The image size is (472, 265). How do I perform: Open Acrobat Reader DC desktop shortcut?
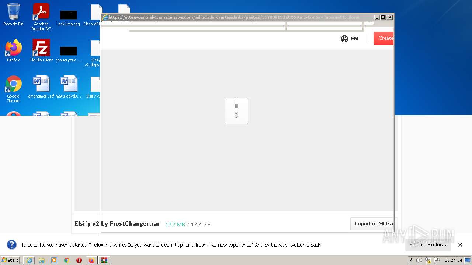coord(41,17)
